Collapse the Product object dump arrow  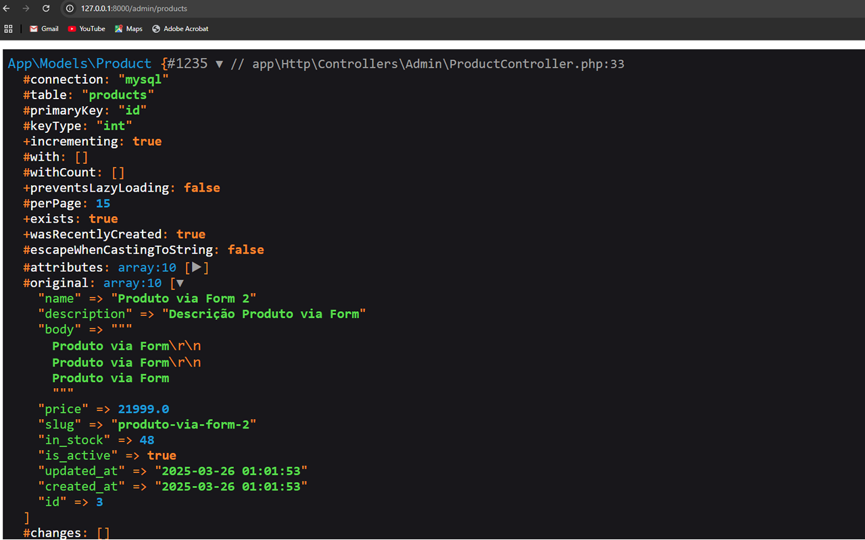click(x=219, y=64)
